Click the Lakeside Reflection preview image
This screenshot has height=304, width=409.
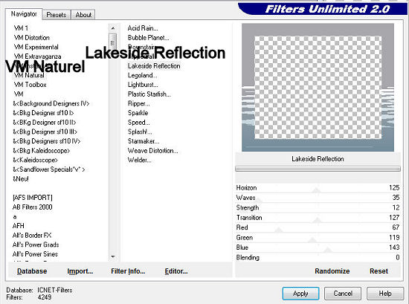click(x=318, y=88)
